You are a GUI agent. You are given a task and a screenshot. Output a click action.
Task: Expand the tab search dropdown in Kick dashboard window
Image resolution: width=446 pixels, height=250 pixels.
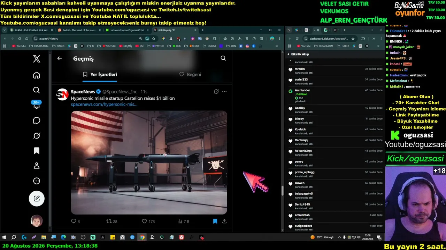coord(289,30)
